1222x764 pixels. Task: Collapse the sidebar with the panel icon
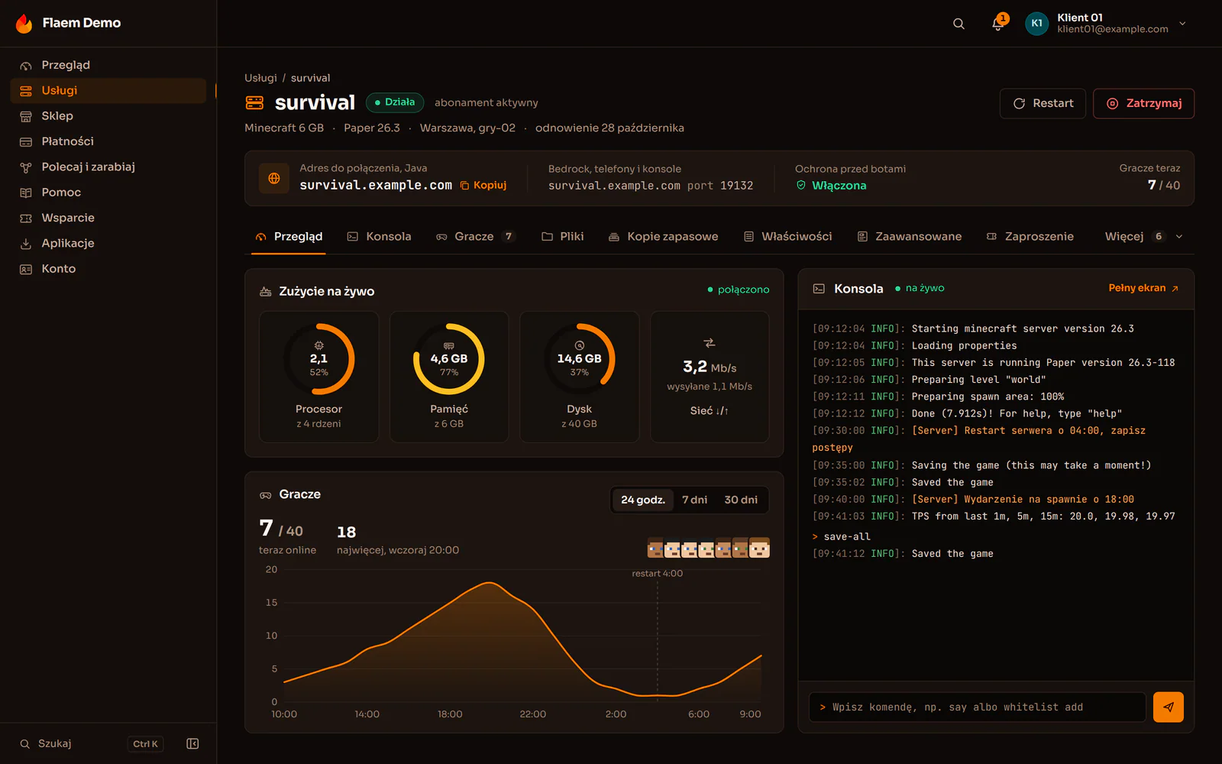point(192,743)
